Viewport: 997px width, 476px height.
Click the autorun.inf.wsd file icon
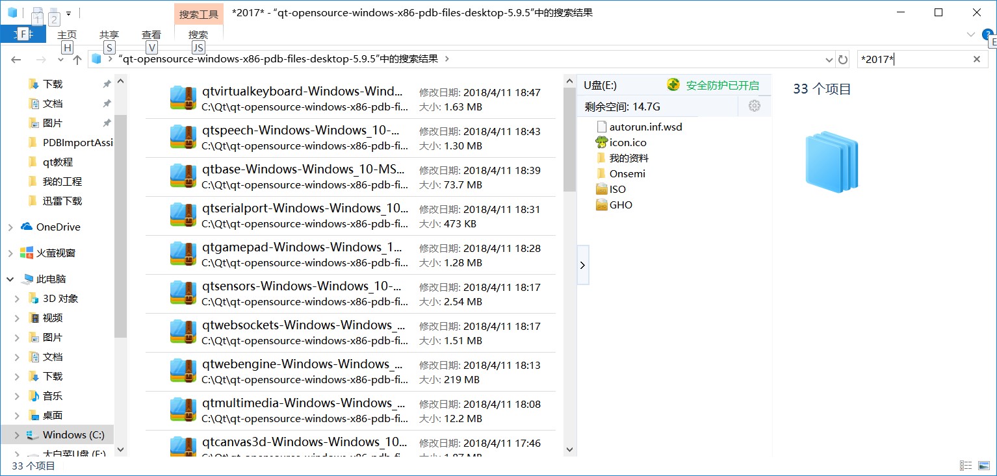click(x=601, y=127)
